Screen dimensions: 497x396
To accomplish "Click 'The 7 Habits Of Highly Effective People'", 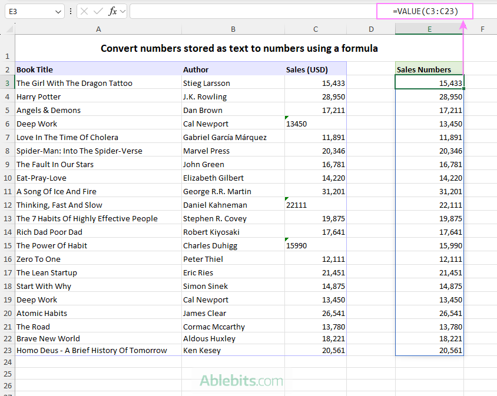I will click(x=98, y=218).
